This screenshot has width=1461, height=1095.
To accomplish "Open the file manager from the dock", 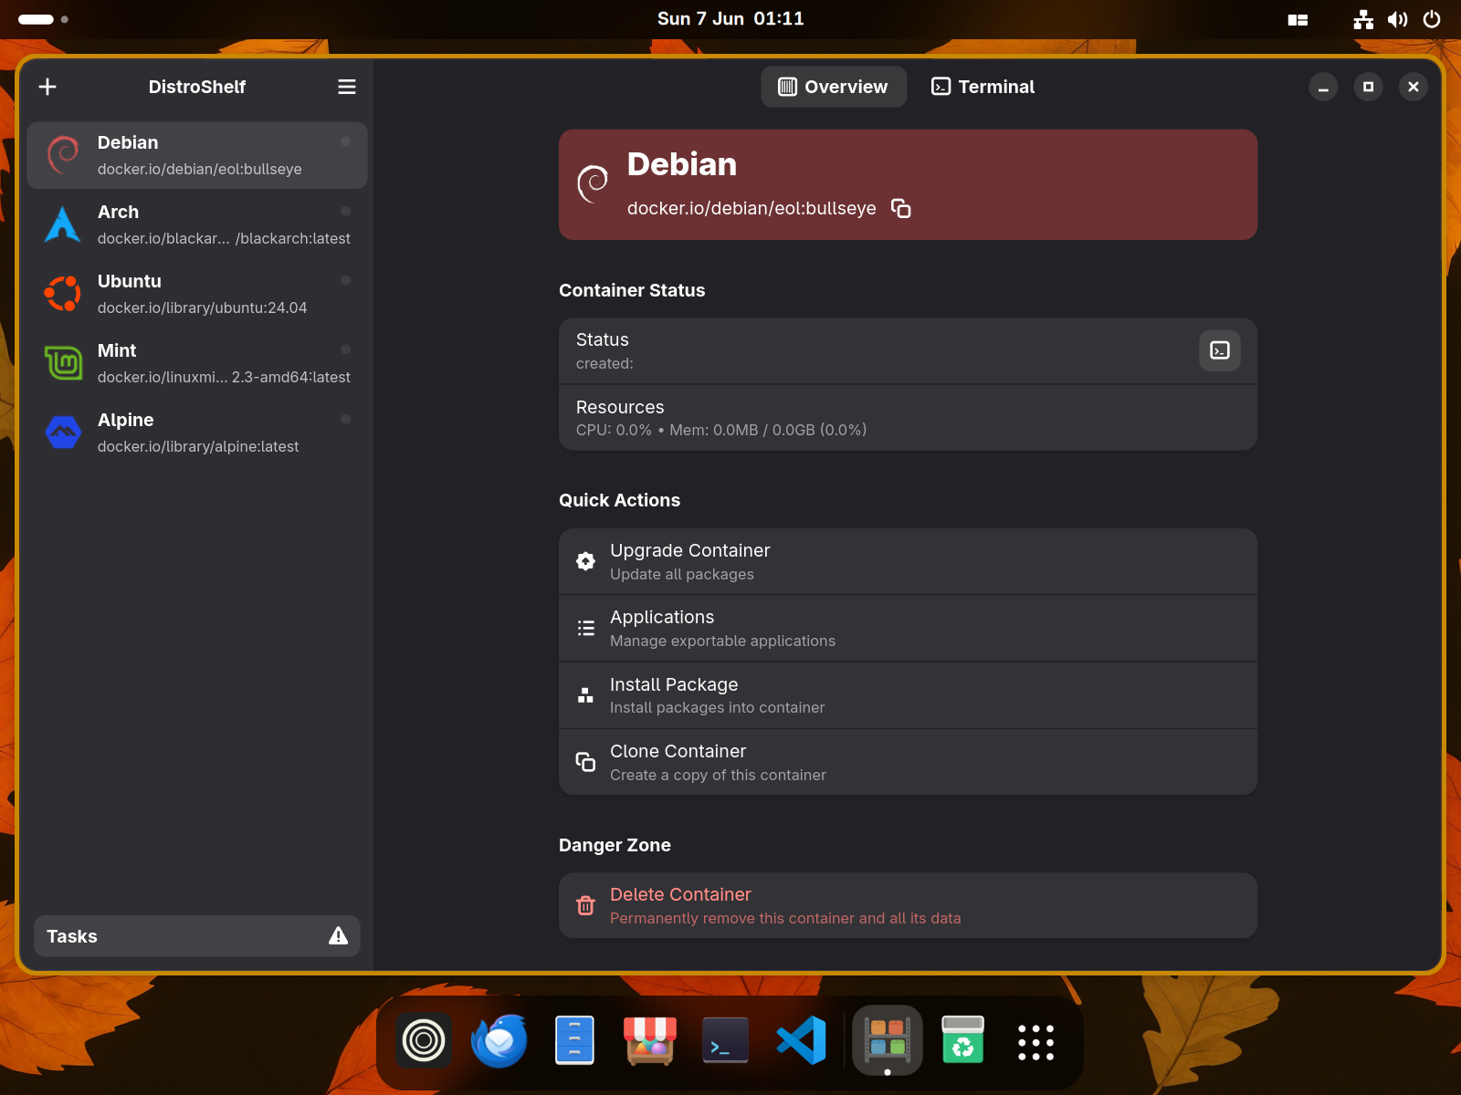I will (575, 1041).
